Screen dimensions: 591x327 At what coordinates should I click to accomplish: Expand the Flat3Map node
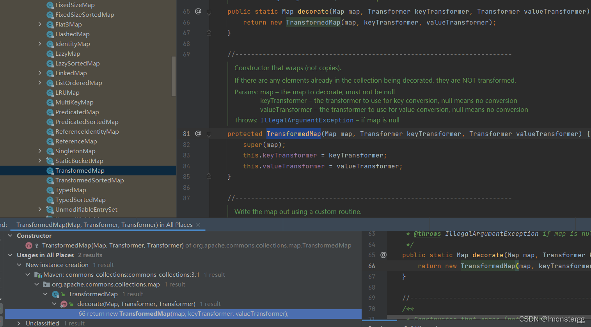[x=40, y=24]
